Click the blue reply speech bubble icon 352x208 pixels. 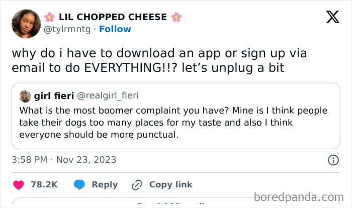click(79, 185)
